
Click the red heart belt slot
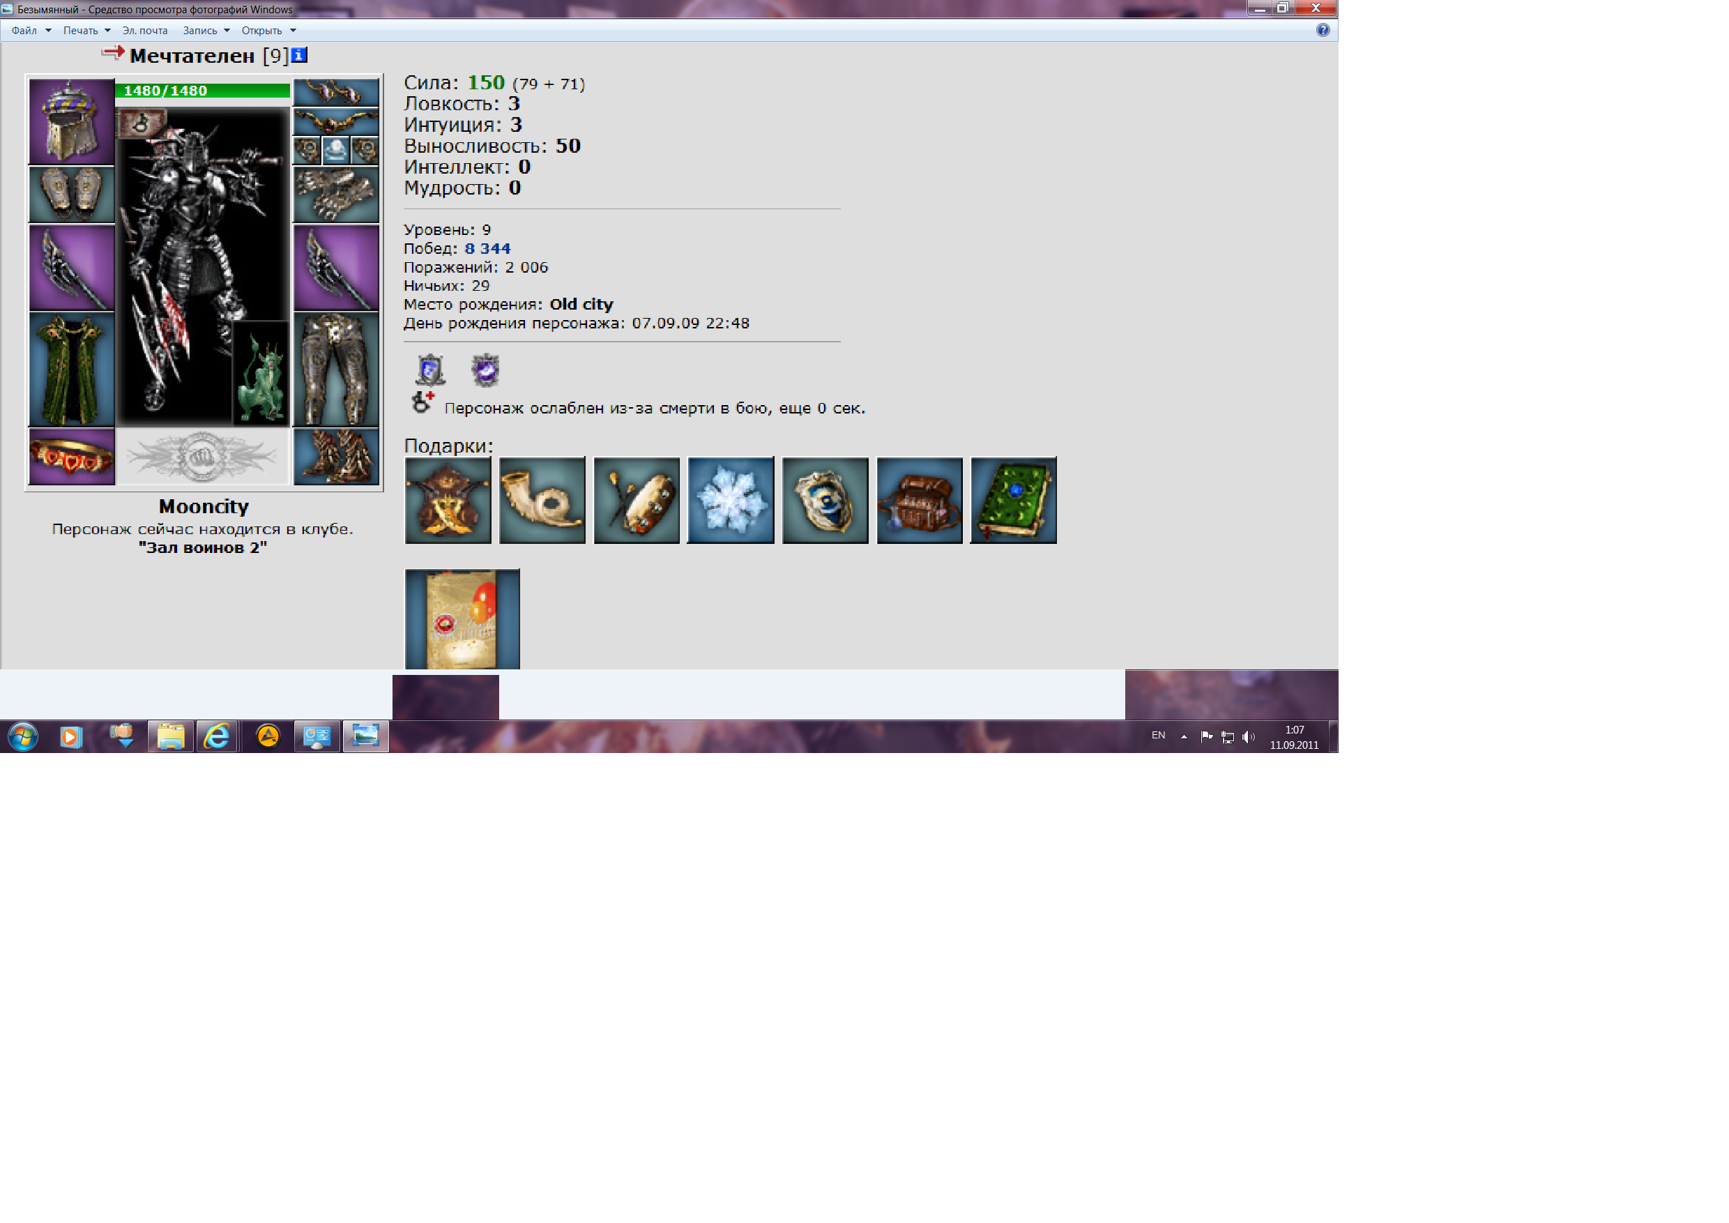coord(72,457)
